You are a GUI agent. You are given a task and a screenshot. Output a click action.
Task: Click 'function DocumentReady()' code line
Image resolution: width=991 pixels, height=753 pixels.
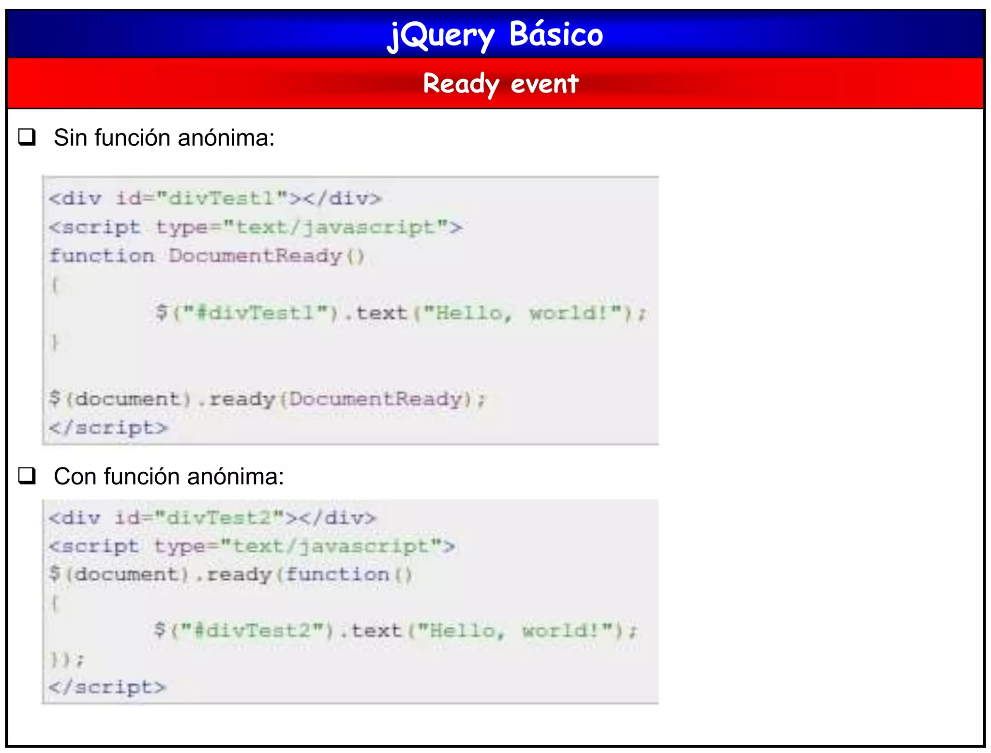point(207,256)
